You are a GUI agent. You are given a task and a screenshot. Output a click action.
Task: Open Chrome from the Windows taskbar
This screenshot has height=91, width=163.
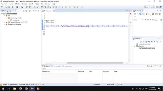(26, 89)
